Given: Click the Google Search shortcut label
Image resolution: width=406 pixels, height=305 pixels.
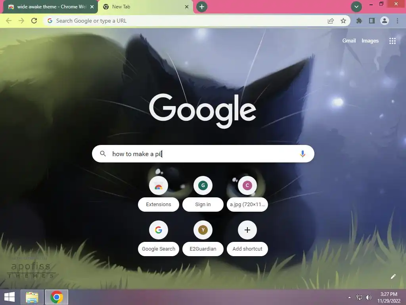Looking at the screenshot, I should tap(159, 249).
